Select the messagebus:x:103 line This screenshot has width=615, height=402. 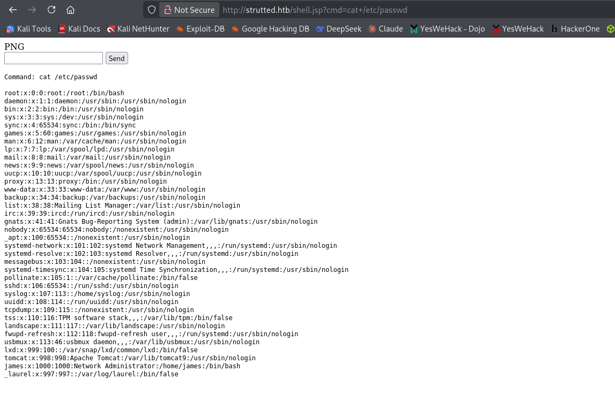(105, 261)
